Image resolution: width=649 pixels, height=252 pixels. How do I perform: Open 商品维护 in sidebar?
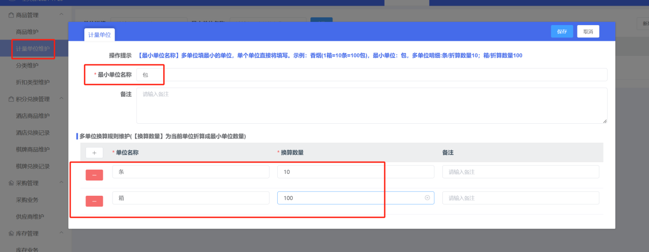[27, 32]
